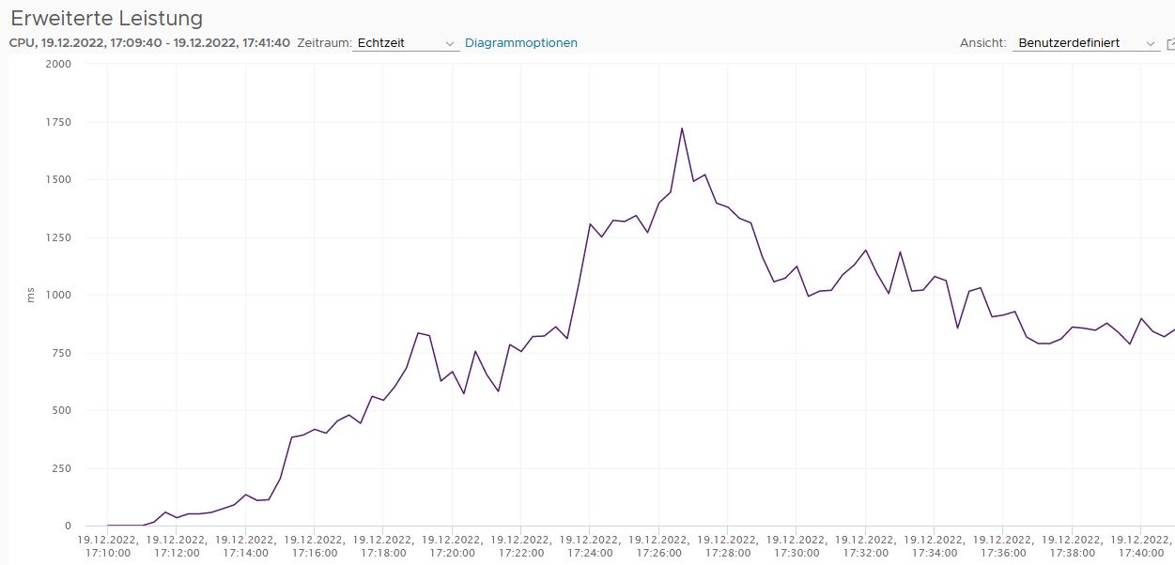
Task: Click the 17:38:00 x-axis time label
Action: coord(1071,547)
